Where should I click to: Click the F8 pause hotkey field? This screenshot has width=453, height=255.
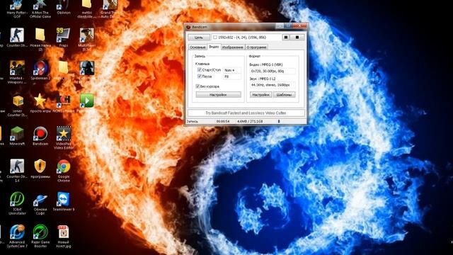pos(232,76)
